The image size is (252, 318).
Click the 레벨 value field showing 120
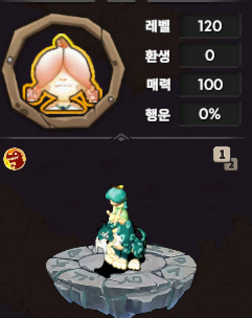pyautogui.click(x=210, y=26)
